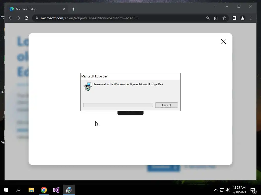Open File Explorer from the taskbar

pos(31,190)
